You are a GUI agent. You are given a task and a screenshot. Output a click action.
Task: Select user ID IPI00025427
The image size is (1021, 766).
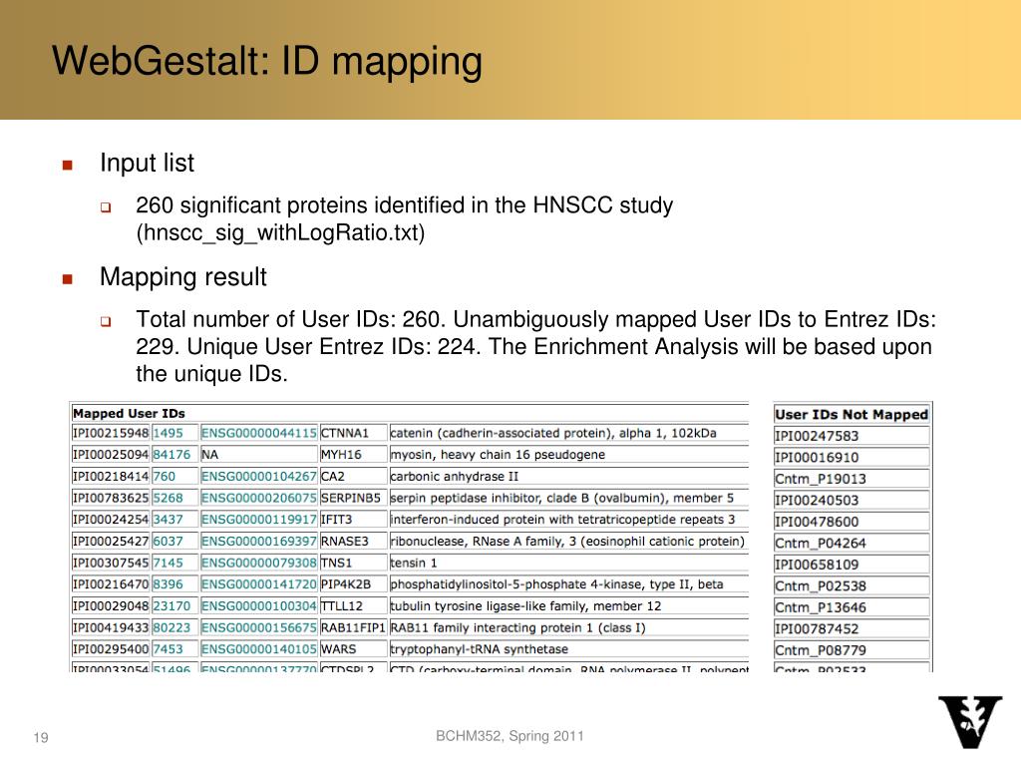pos(111,542)
